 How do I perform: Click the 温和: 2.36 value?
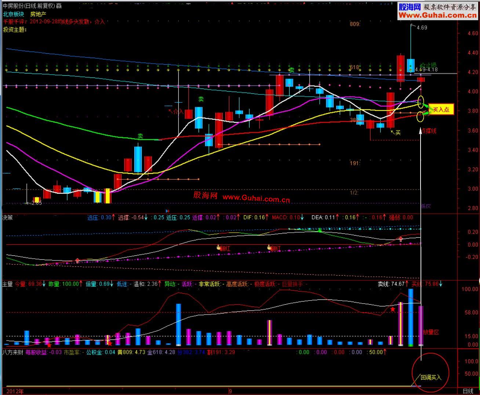(145, 284)
